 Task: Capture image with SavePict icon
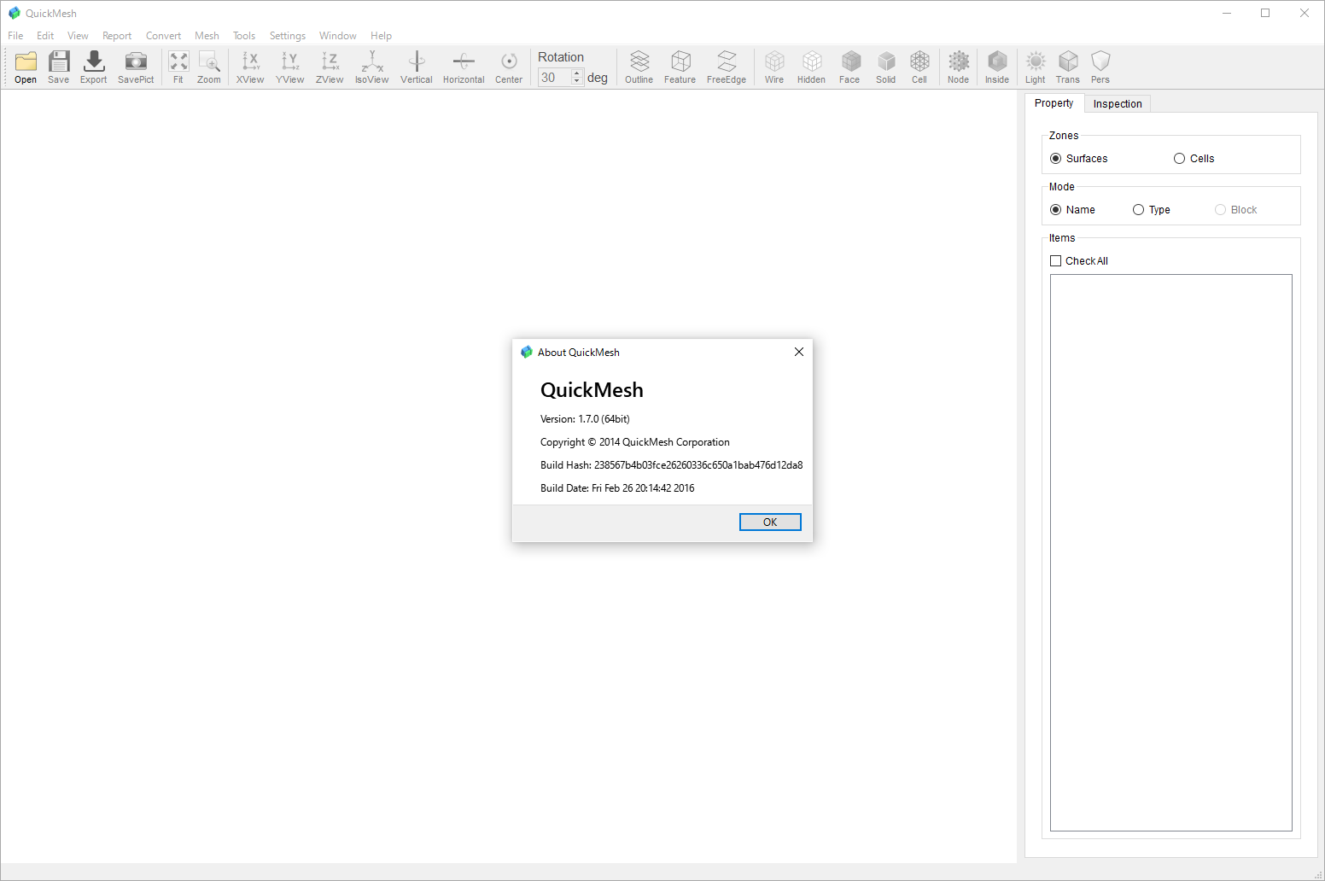point(136,67)
